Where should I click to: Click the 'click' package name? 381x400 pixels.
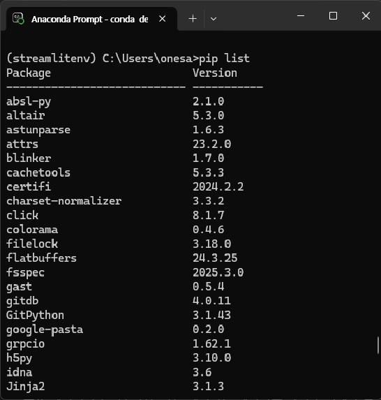[22, 215]
